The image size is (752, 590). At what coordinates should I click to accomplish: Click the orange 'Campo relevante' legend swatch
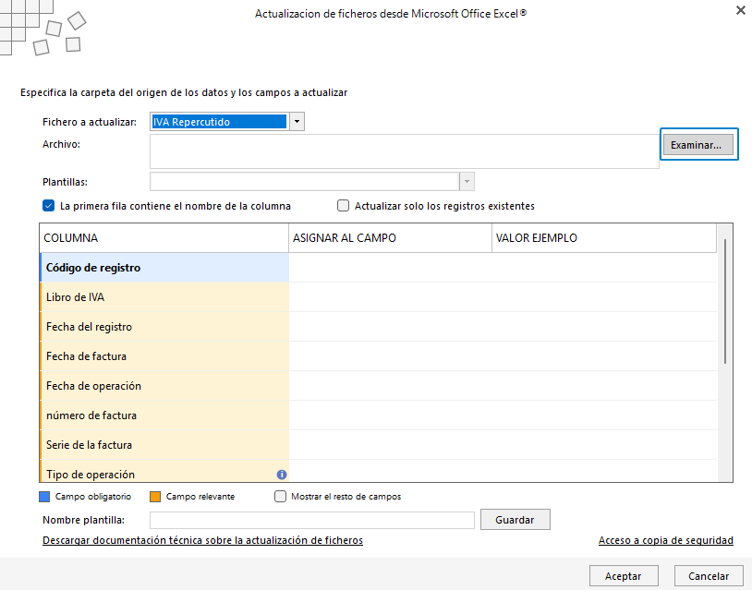click(x=155, y=497)
